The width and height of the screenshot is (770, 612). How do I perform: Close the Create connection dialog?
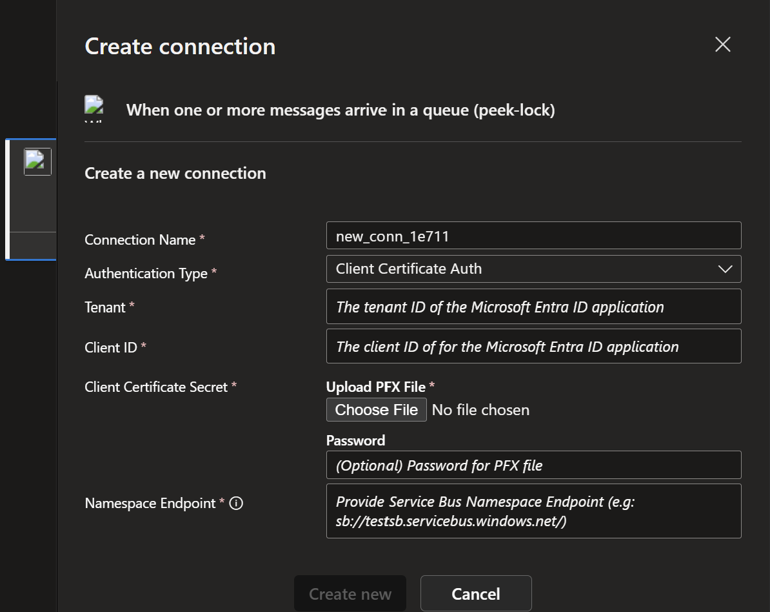[x=722, y=45]
